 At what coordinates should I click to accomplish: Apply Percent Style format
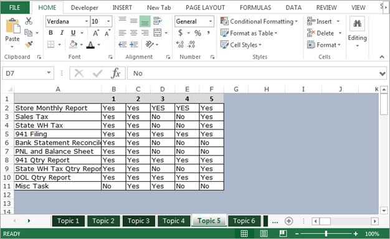point(197,33)
